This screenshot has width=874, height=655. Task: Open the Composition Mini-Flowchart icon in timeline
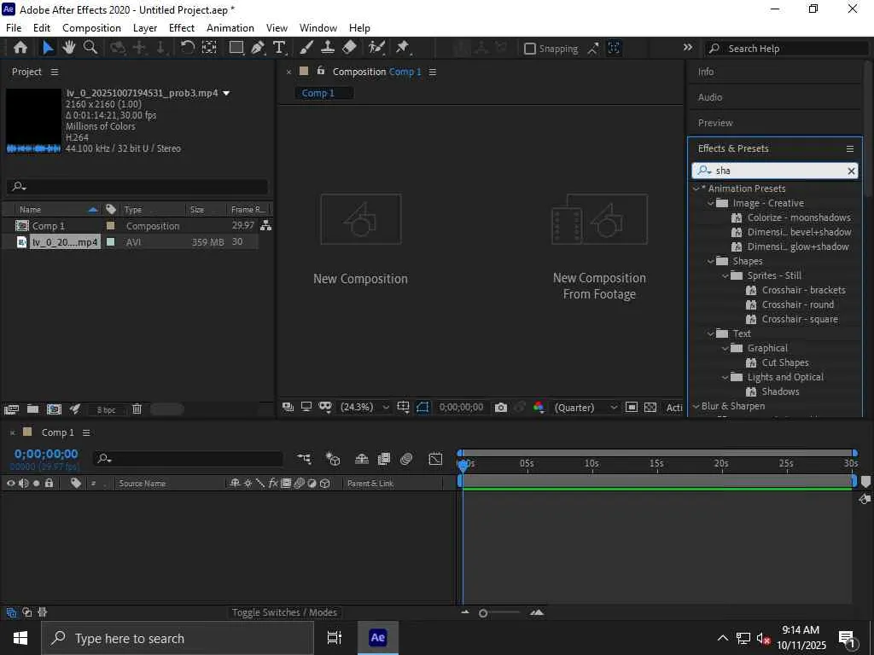coord(305,458)
